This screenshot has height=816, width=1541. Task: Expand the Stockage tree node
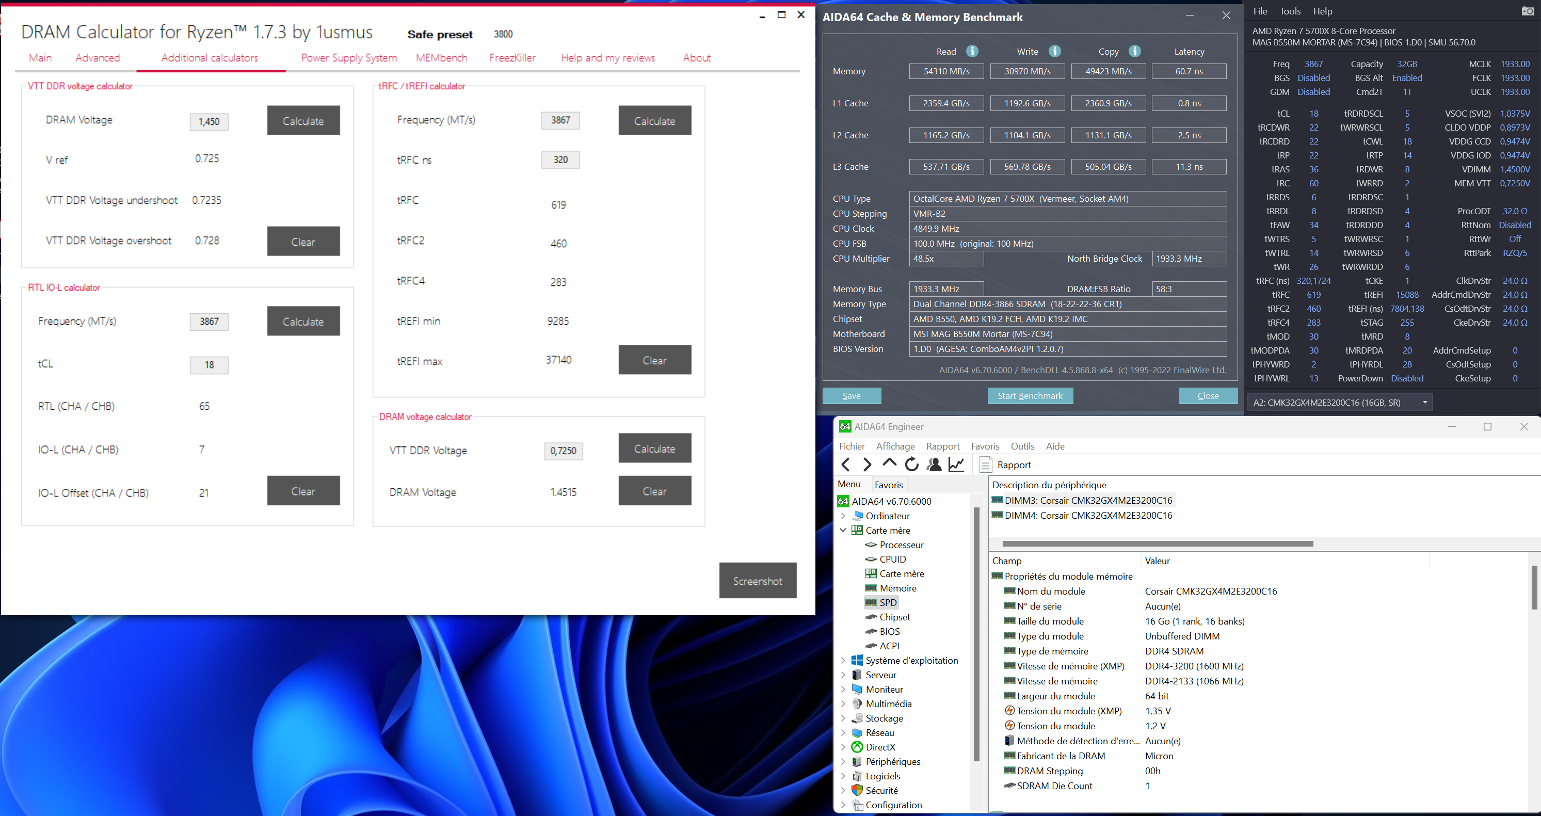843,718
